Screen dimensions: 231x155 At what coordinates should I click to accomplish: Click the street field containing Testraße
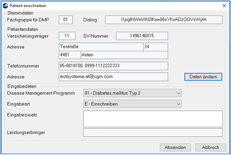(101, 47)
